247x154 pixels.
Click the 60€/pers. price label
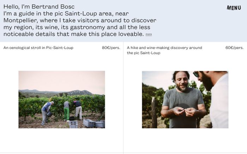pyautogui.click(x=234, y=48)
